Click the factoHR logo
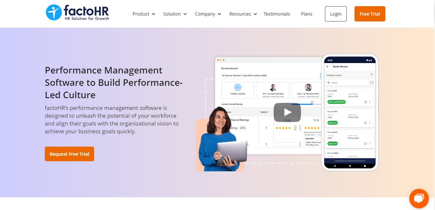This screenshot has width=435, height=210. [x=78, y=13]
